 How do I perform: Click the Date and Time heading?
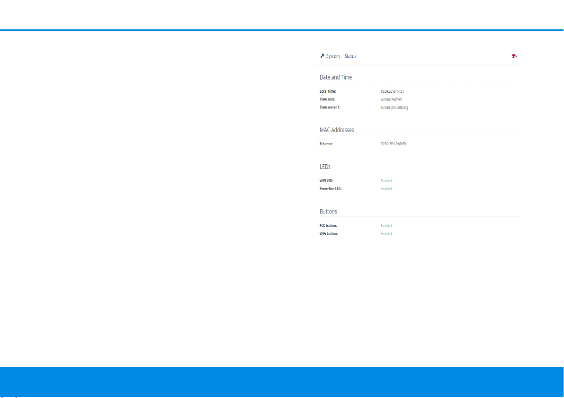click(x=336, y=77)
